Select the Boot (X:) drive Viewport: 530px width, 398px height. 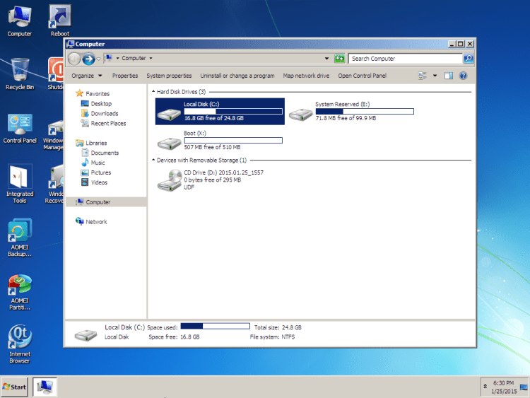click(220, 141)
